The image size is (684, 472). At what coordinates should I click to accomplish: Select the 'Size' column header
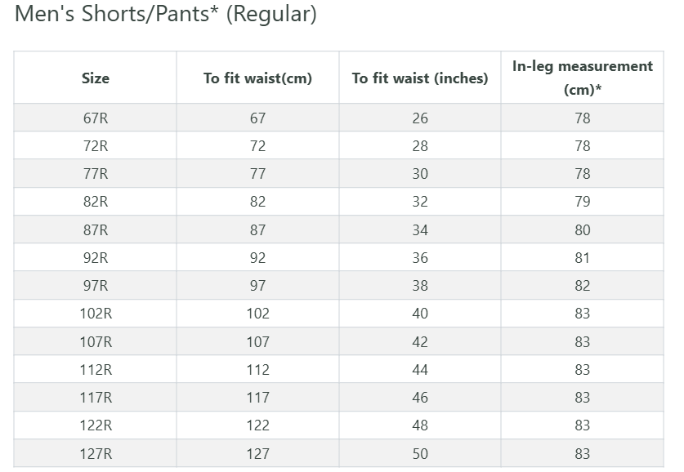coord(95,78)
